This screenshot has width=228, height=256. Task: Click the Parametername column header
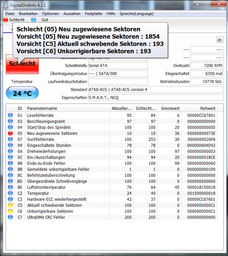[x=67, y=109]
